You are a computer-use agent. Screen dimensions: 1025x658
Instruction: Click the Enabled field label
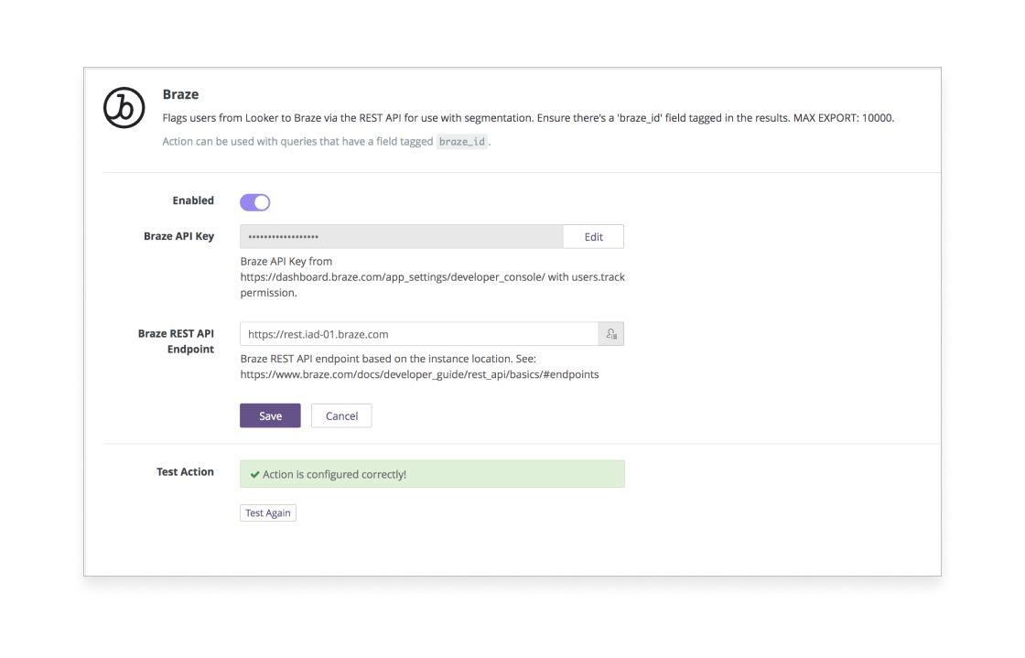click(x=193, y=200)
